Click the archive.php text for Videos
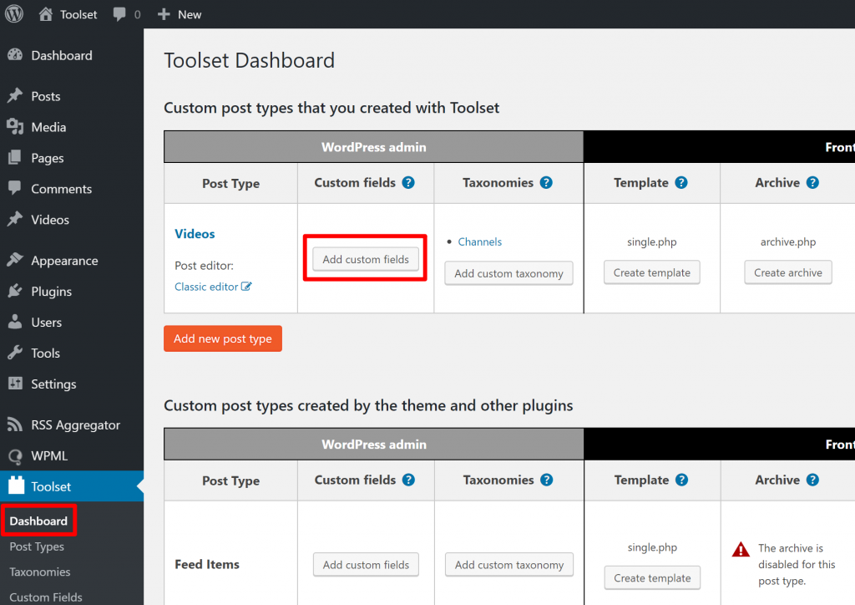Viewport: 855px width, 605px height. click(788, 241)
